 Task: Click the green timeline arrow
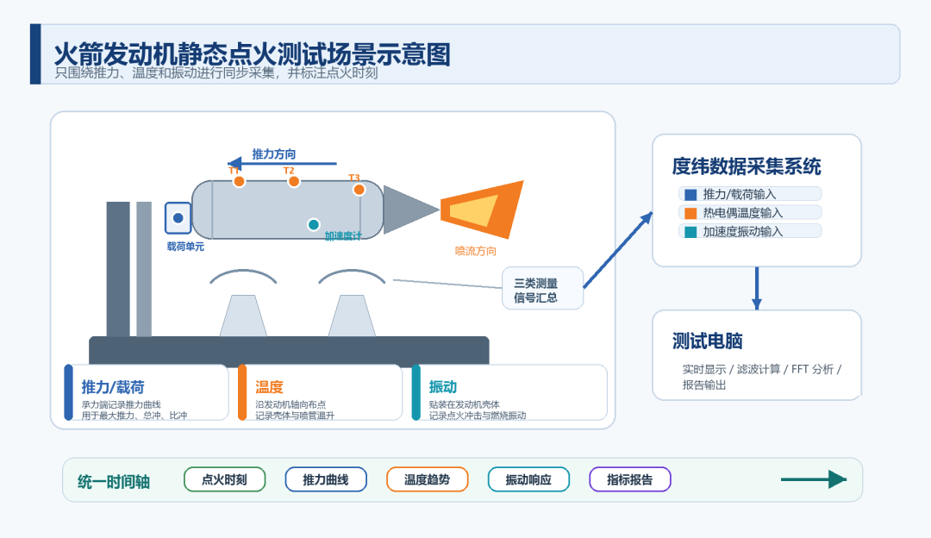814,479
